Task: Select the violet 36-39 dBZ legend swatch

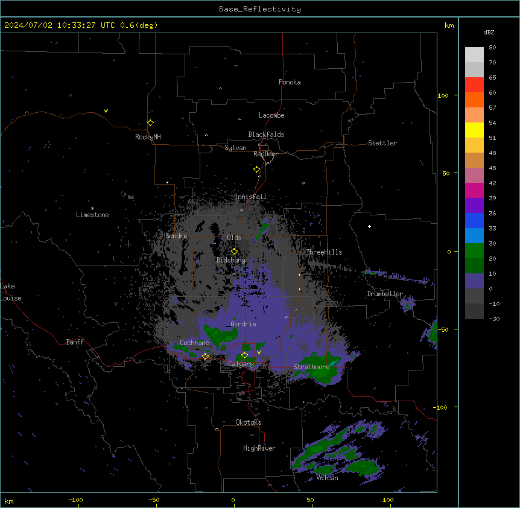Action: tap(474, 206)
